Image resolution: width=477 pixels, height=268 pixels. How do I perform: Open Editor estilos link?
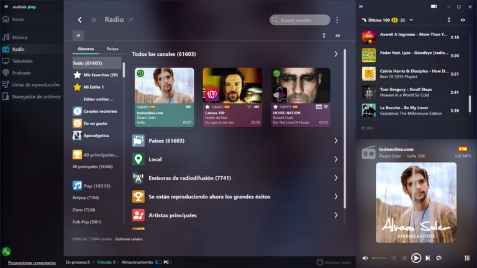tap(98, 99)
